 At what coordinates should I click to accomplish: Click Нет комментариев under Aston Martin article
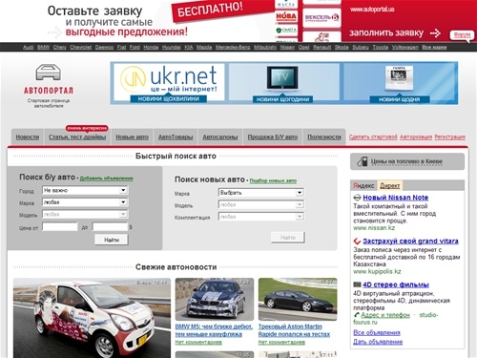tap(281, 343)
